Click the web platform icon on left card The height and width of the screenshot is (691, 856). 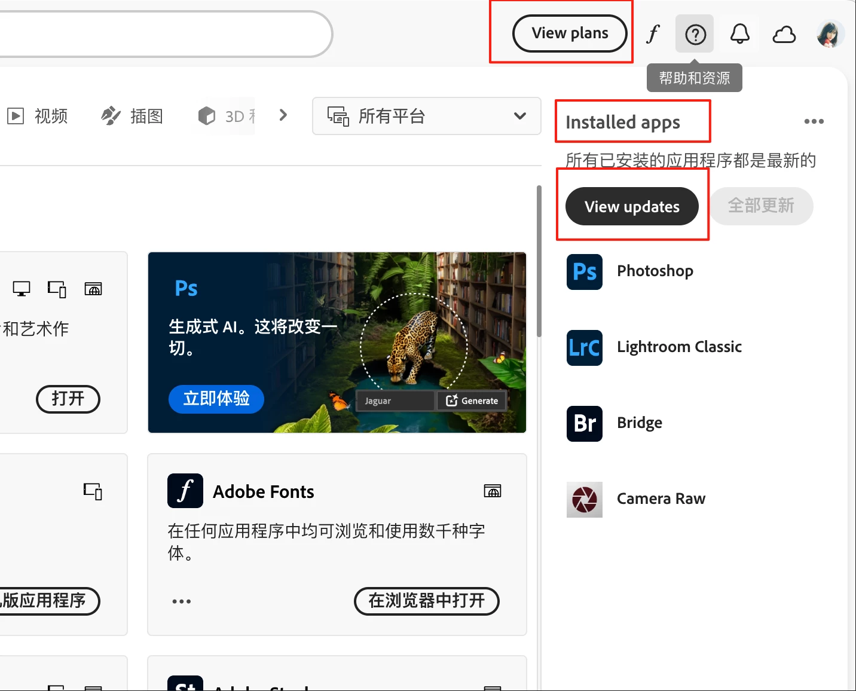coord(93,289)
